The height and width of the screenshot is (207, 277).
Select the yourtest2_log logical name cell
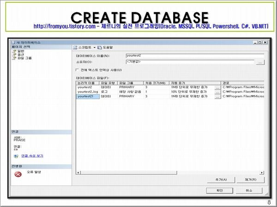88,92
